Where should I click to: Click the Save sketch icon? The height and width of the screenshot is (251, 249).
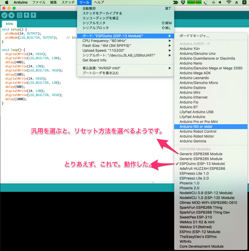[34, 15]
